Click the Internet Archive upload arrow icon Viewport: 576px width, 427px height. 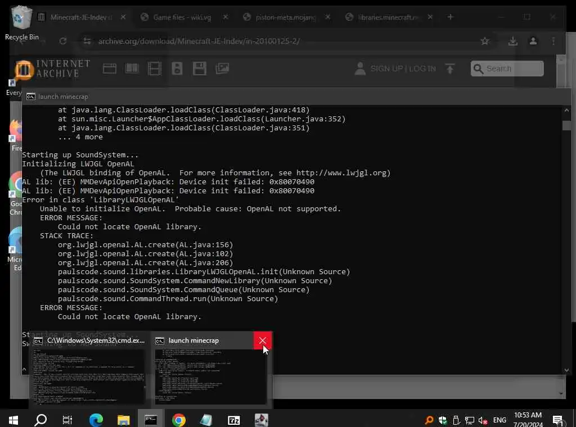tap(449, 69)
